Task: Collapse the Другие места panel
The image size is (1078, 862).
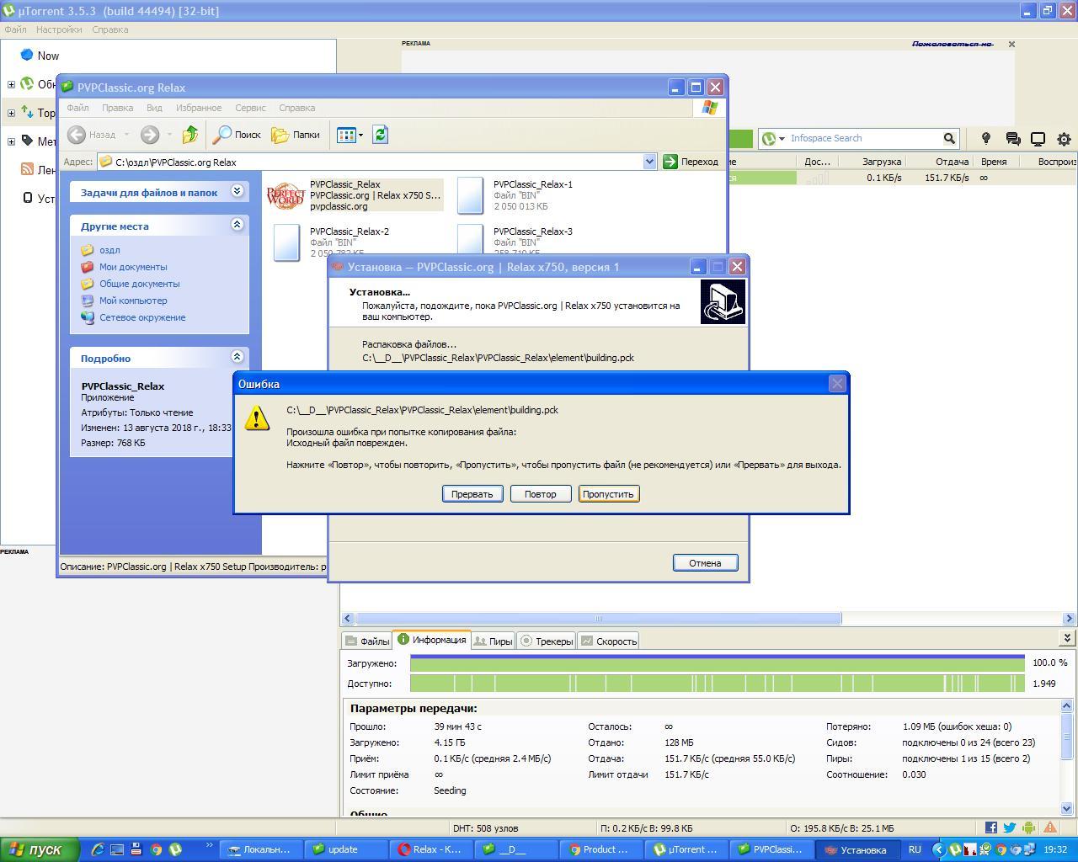Action: (237, 225)
